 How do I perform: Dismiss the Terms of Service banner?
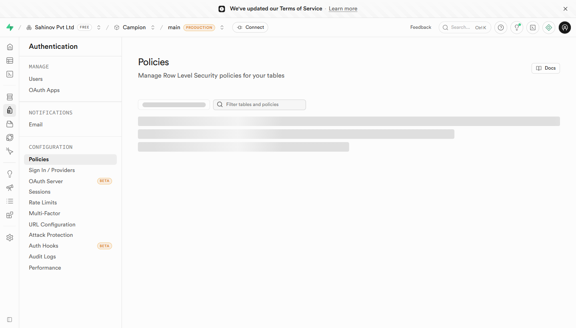[565, 9]
